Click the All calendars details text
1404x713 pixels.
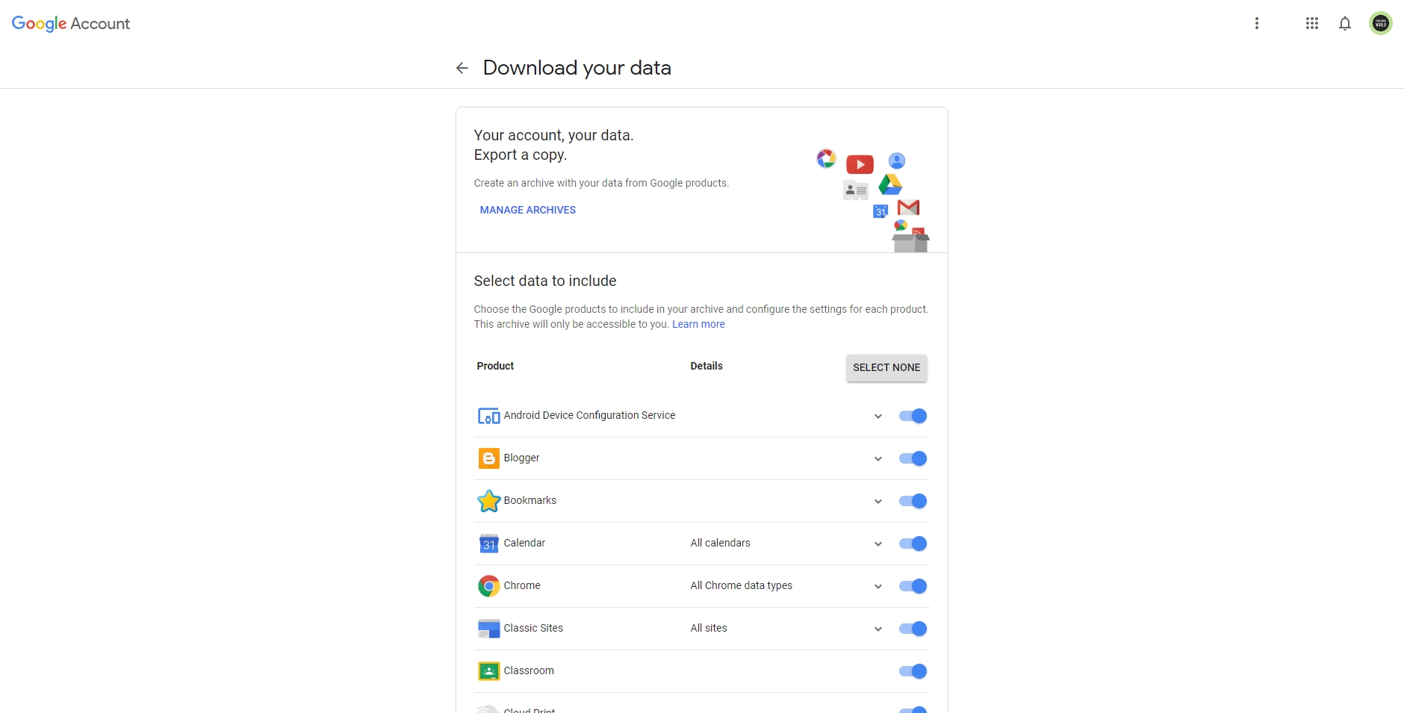click(721, 544)
